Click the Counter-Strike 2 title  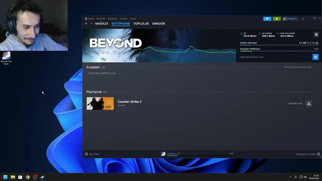click(x=130, y=102)
